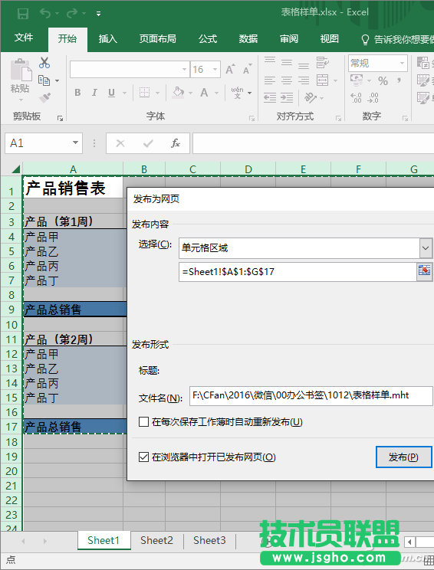434x570 pixels.
Task: Click the range selector collapse icon
Action: point(424,271)
